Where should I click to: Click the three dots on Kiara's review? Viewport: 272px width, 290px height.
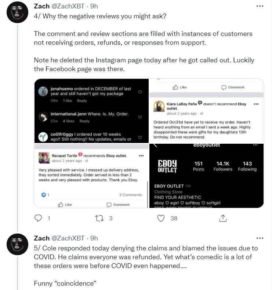[256, 104]
